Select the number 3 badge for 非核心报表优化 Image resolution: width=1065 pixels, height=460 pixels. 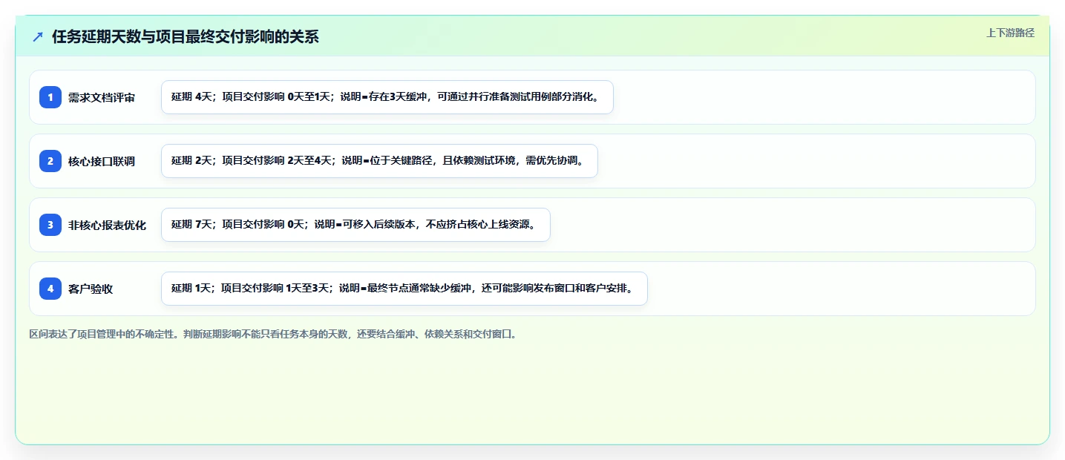50,225
